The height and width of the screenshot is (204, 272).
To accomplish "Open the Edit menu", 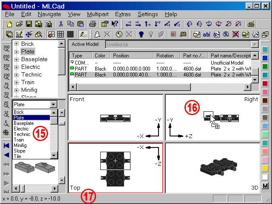I will (26, 14).
